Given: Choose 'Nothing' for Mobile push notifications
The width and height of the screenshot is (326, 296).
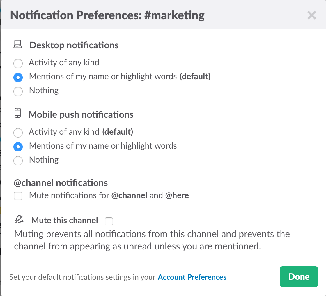Looking at the screenshot, I should tap(18, 161).
